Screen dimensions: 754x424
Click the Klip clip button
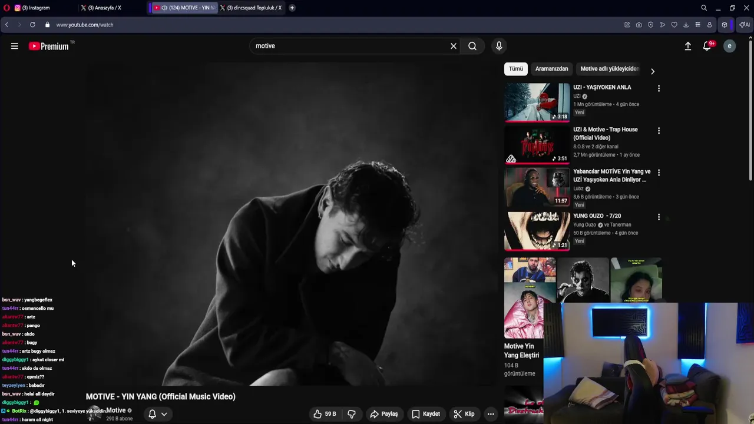(x=464, y=414)
